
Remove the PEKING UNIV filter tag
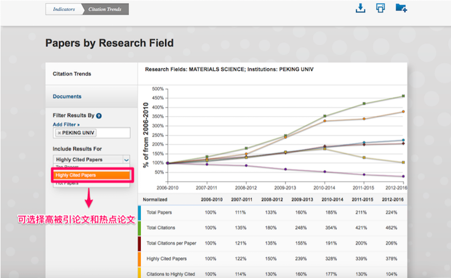pyautogui.click(x=59, y=133)
